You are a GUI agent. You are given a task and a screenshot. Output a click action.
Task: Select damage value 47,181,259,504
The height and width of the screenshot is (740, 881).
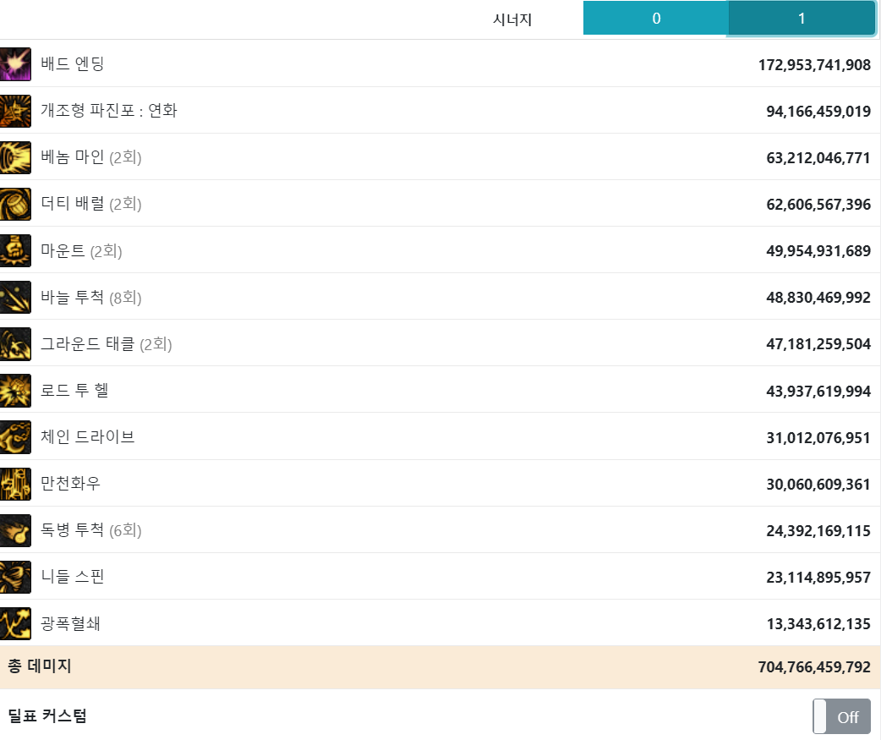(818, 344)
